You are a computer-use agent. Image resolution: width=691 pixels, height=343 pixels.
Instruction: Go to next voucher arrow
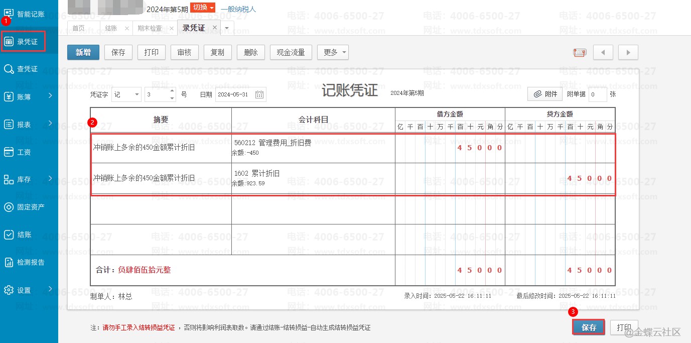click(628, 52)
